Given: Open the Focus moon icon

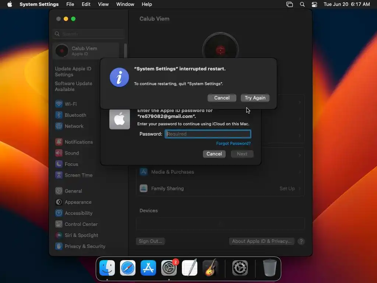Looking at the screenshot, I should [59, 164].
